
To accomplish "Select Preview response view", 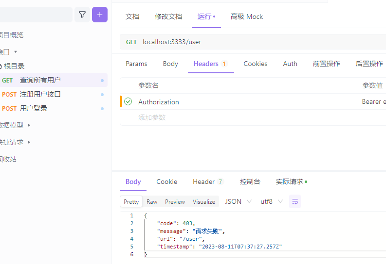I will (x=175, y=202).
